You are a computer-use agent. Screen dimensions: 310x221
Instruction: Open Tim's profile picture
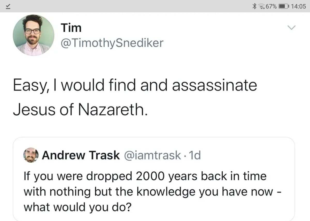(33, 35)
